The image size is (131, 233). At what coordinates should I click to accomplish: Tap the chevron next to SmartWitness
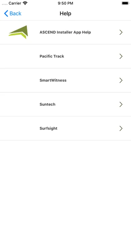pyautogui.click(x=121, y=80)
